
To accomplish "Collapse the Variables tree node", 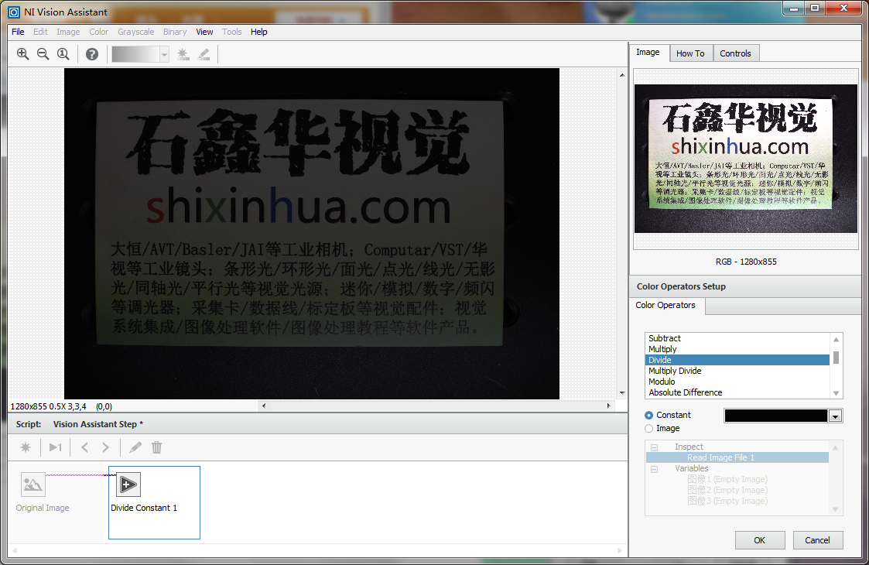I will pyautogui.click(x=655, y=468).
